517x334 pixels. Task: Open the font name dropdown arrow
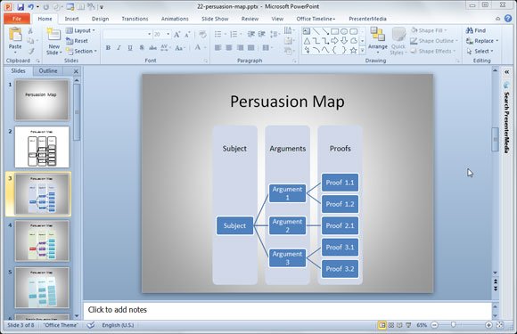149,34
